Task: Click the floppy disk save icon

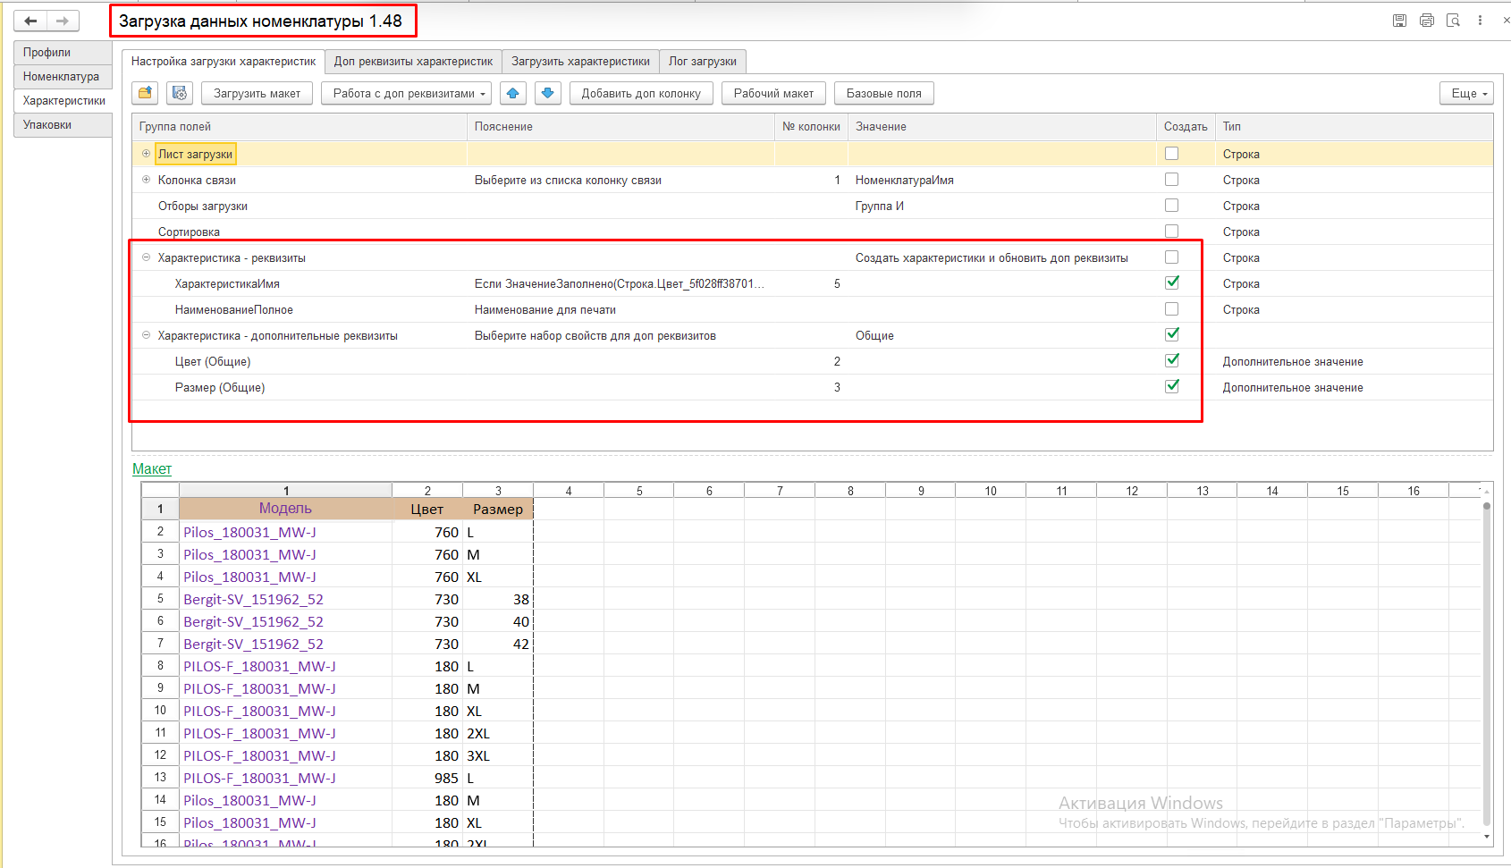Action: tap(1400, 21)
